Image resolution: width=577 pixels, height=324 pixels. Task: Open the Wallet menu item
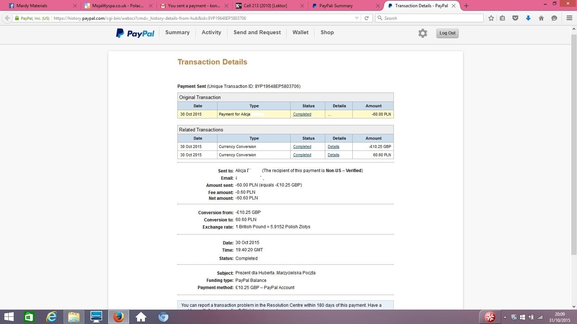[x=300, y=32]
